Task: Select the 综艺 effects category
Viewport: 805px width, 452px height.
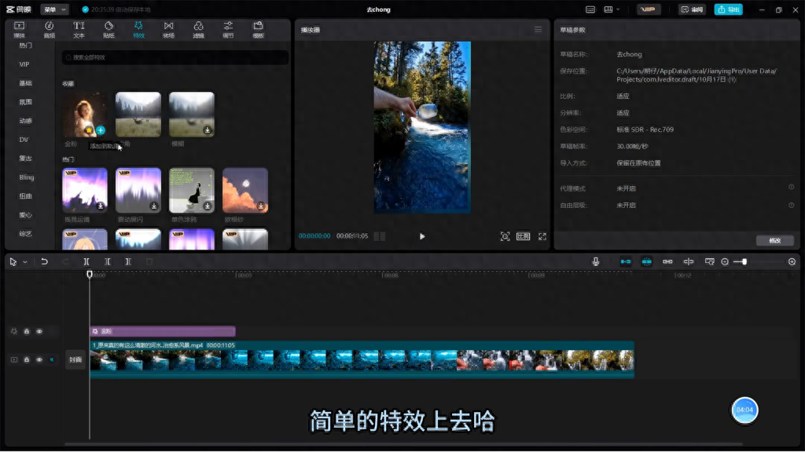Action: point(25,234)
